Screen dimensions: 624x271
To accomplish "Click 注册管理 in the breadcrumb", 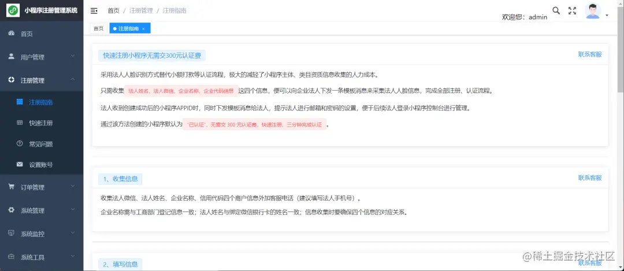I will 141,11.
